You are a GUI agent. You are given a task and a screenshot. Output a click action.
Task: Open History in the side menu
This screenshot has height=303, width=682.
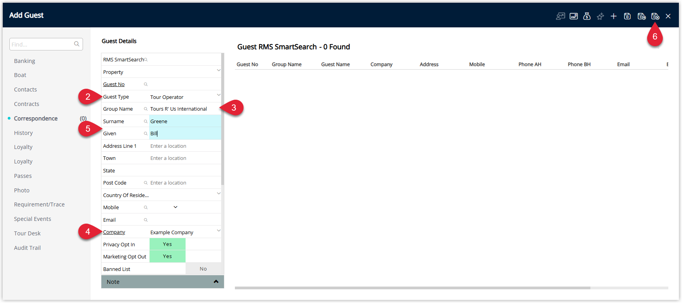point(23,133)
